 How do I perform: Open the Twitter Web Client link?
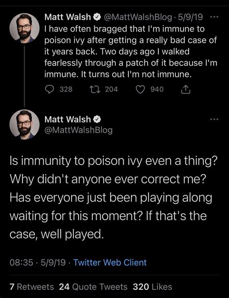[x=110, y=263]
